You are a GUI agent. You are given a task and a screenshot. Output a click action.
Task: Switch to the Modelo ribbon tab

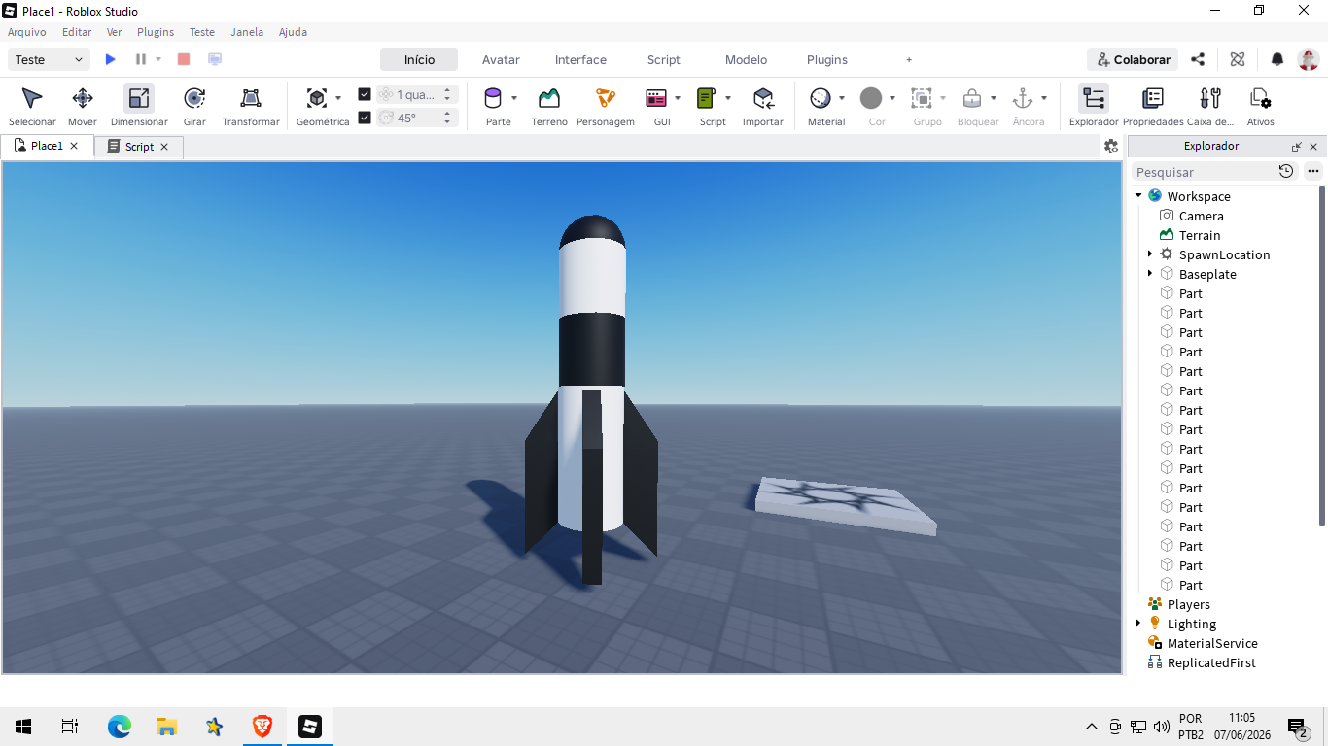[x=746, y=59]
